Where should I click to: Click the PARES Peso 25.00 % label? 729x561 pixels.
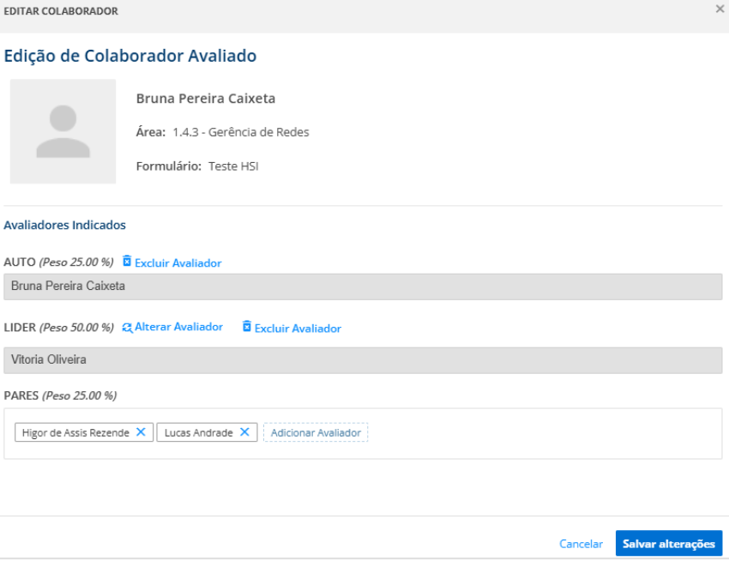(60, 395)
